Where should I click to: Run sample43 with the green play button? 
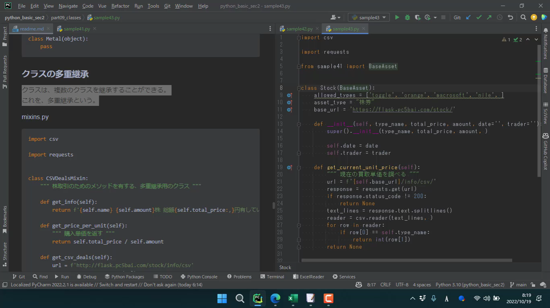pos(397,17)
